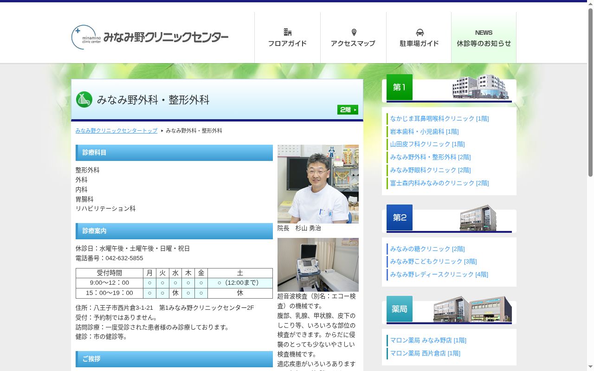The height and width of the screenshot is (371, 594).
Task: Open the アクセスマップ menu item
Action: click(x=353, y=38)
